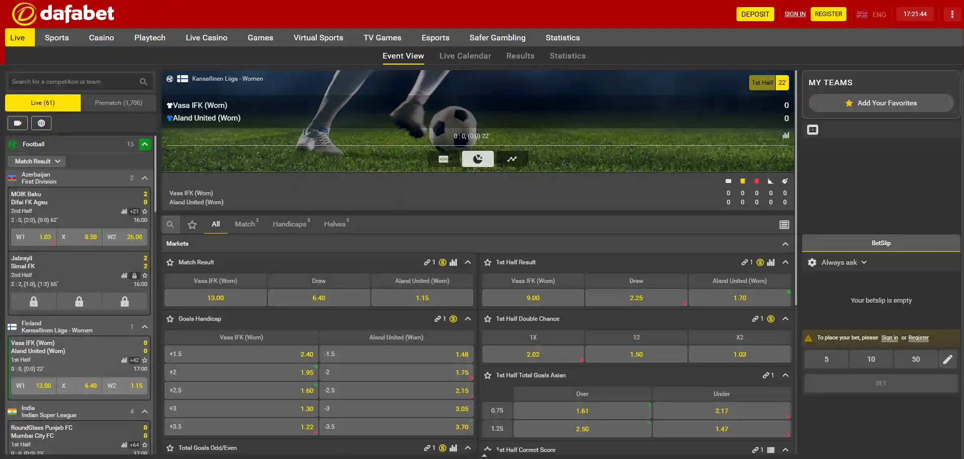Image resolution: width=964 pixels, height=459 pixels.
Task: Open 1st Half Result statistics bars icon
Action: [771, 262]
